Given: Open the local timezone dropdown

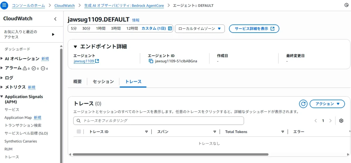Looking at the screenshot, I should point(200,29).
